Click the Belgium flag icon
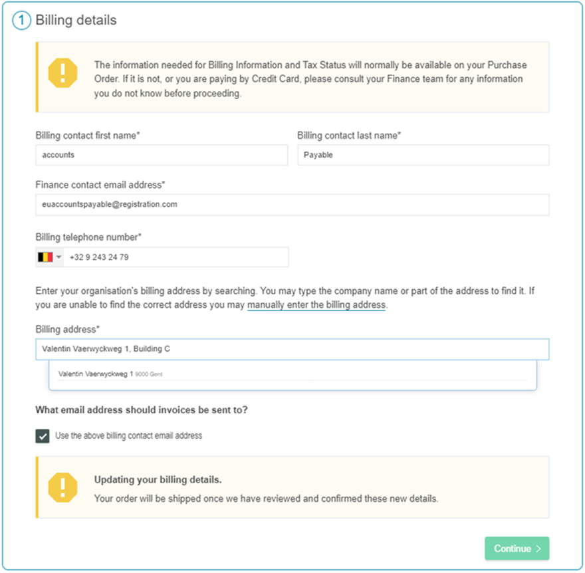 (45, 257)
